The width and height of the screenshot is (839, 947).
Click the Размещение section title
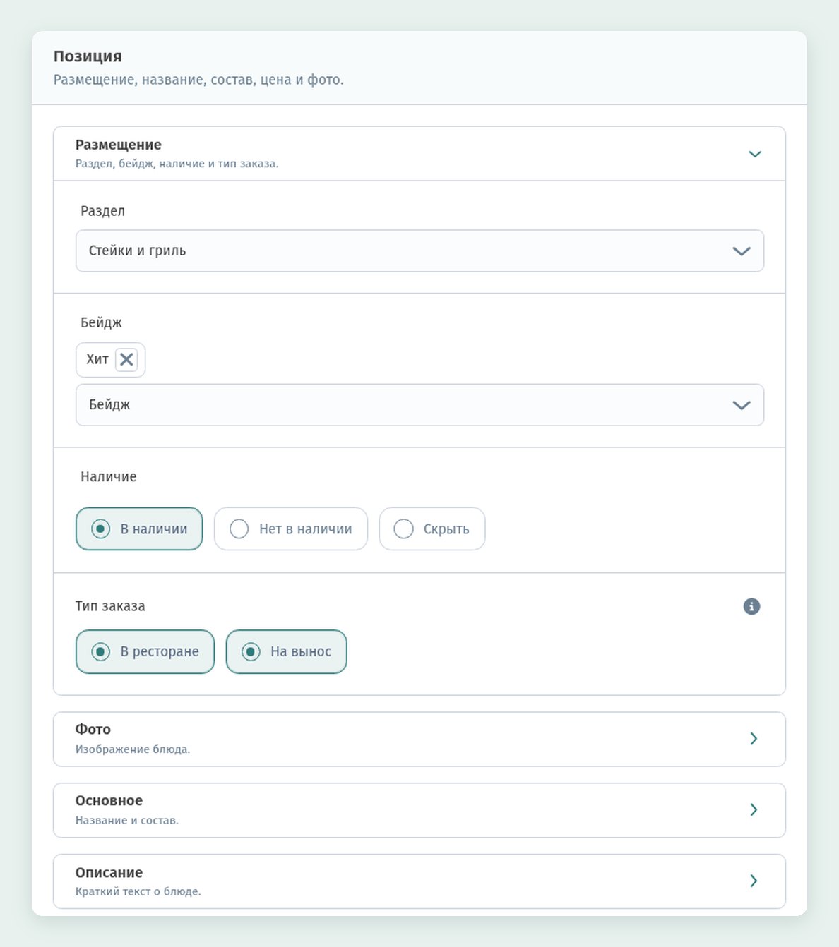tap(119, 145)
